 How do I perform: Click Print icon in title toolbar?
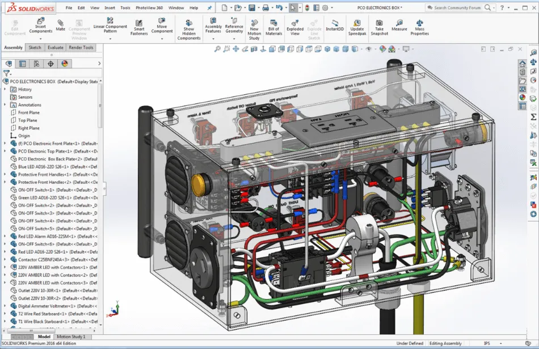tap(266, 7)
